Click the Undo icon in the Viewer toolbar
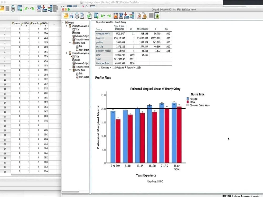The width and height of the screenshot is (263, 197). pyautogui.click(x=104, y=15)
